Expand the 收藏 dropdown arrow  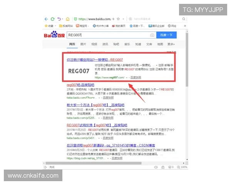pos(55,26)
